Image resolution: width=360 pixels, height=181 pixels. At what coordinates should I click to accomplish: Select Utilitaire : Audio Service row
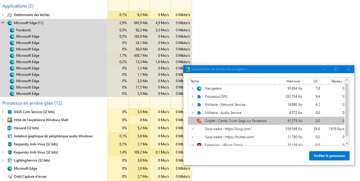(266, 112)
